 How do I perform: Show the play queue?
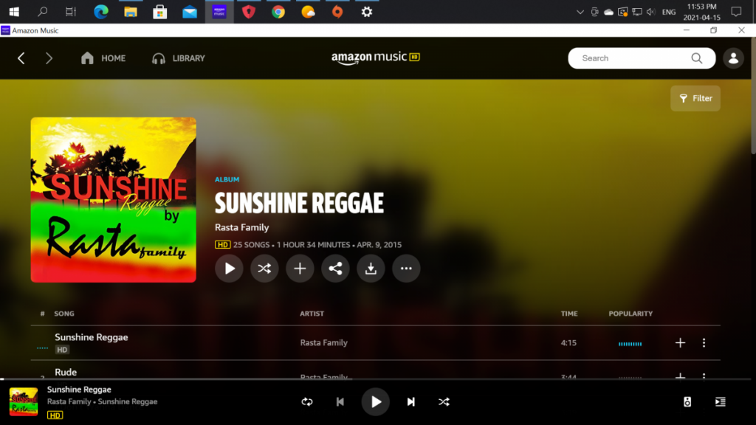click(x=721, y=402)
